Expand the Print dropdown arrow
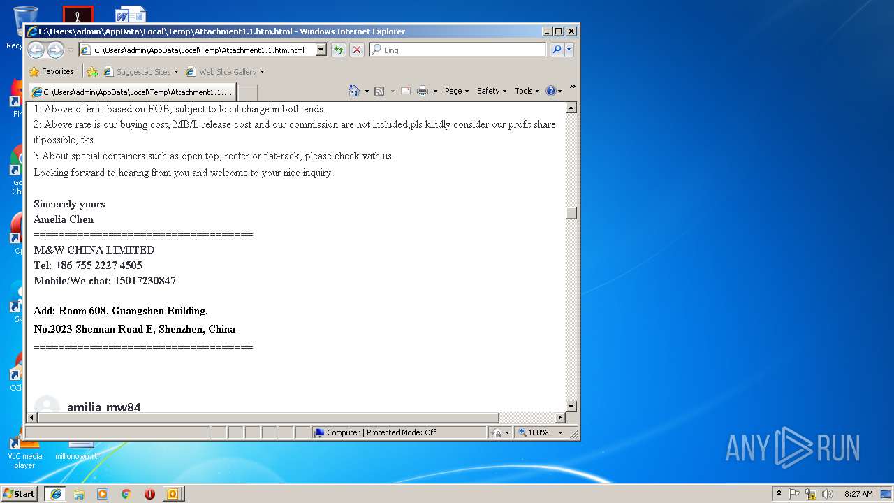894x503 pixels. point(435,91)
